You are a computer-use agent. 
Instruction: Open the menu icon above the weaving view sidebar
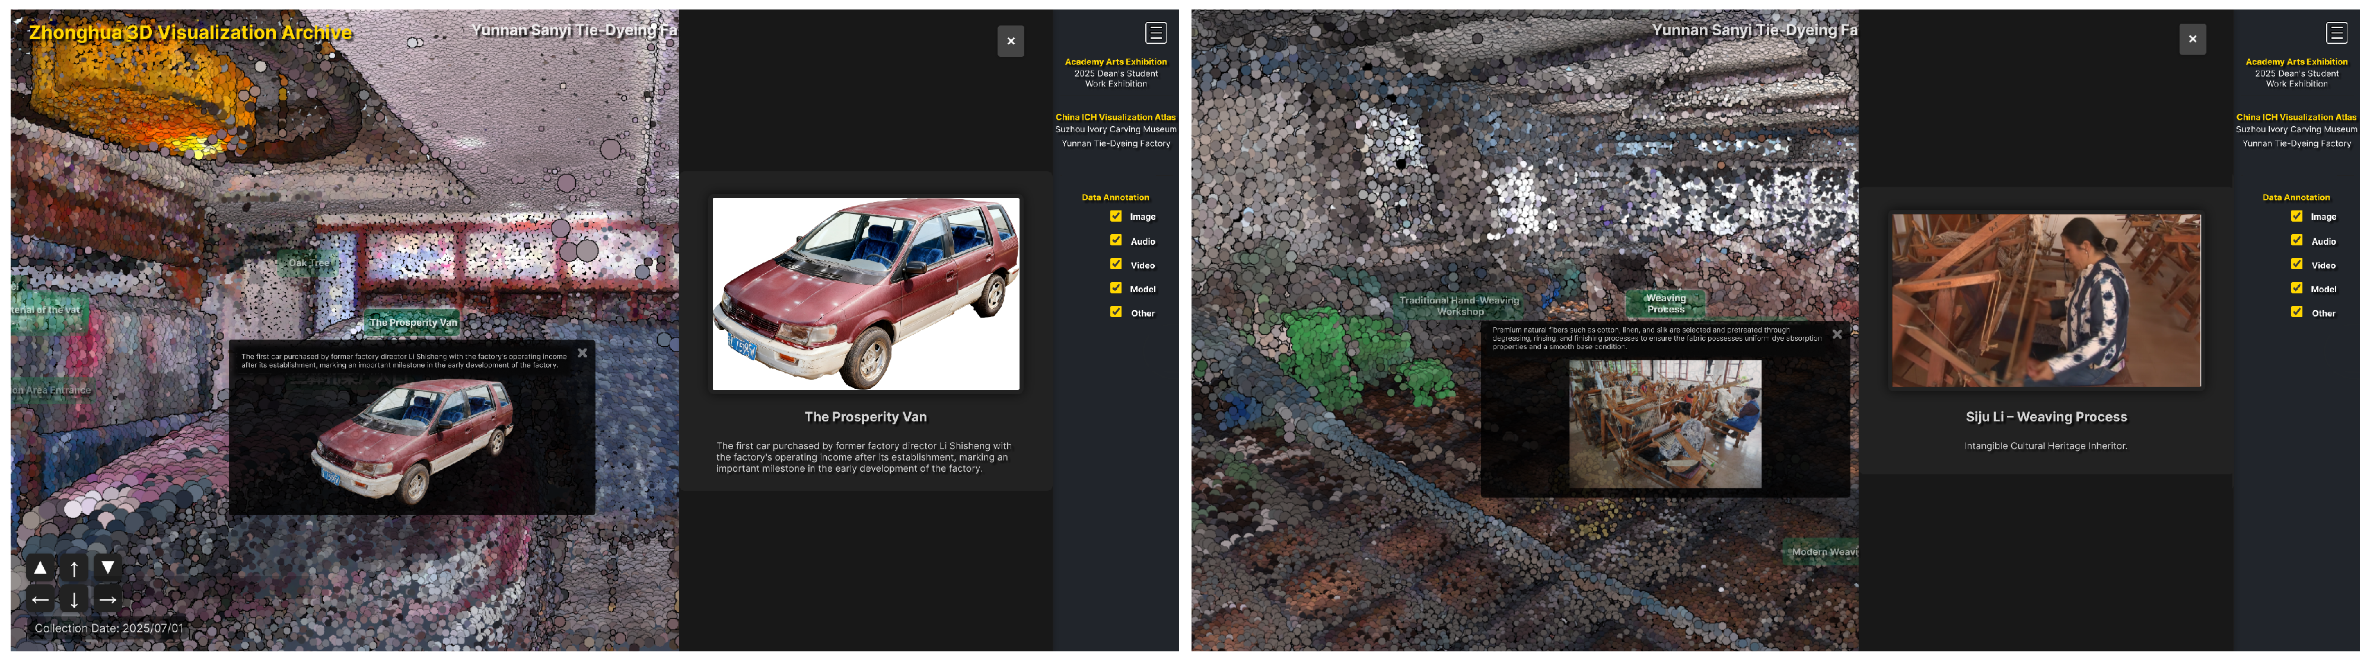pos(2337,33)
